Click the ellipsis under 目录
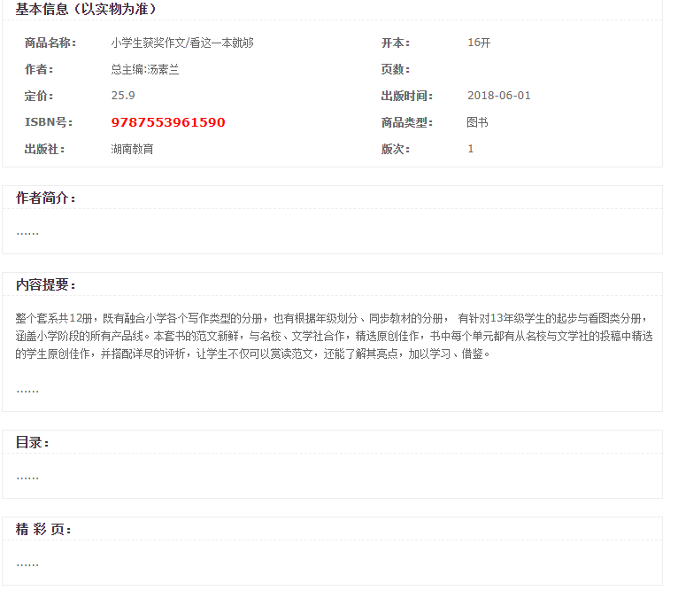This screenshot has width=678, height=614. (x=27, y=478)
